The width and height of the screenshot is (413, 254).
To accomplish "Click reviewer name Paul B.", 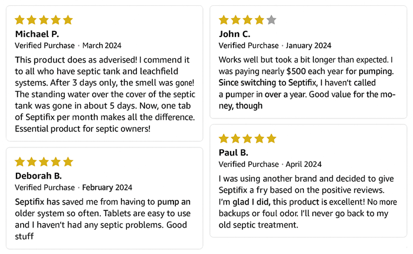I will click(234, 153).
